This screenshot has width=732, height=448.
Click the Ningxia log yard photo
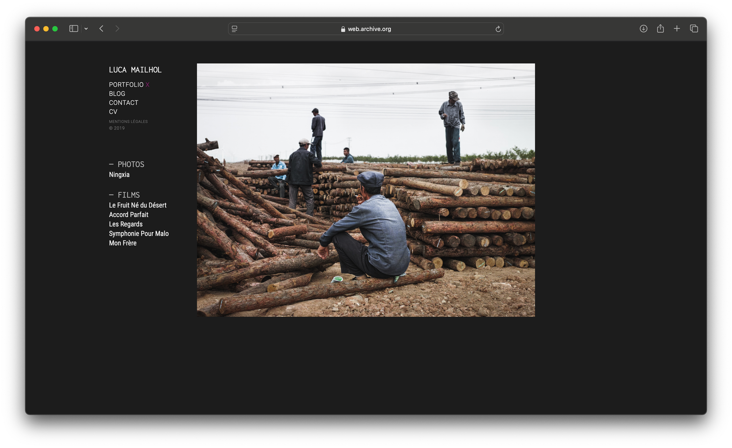(366, 190)
